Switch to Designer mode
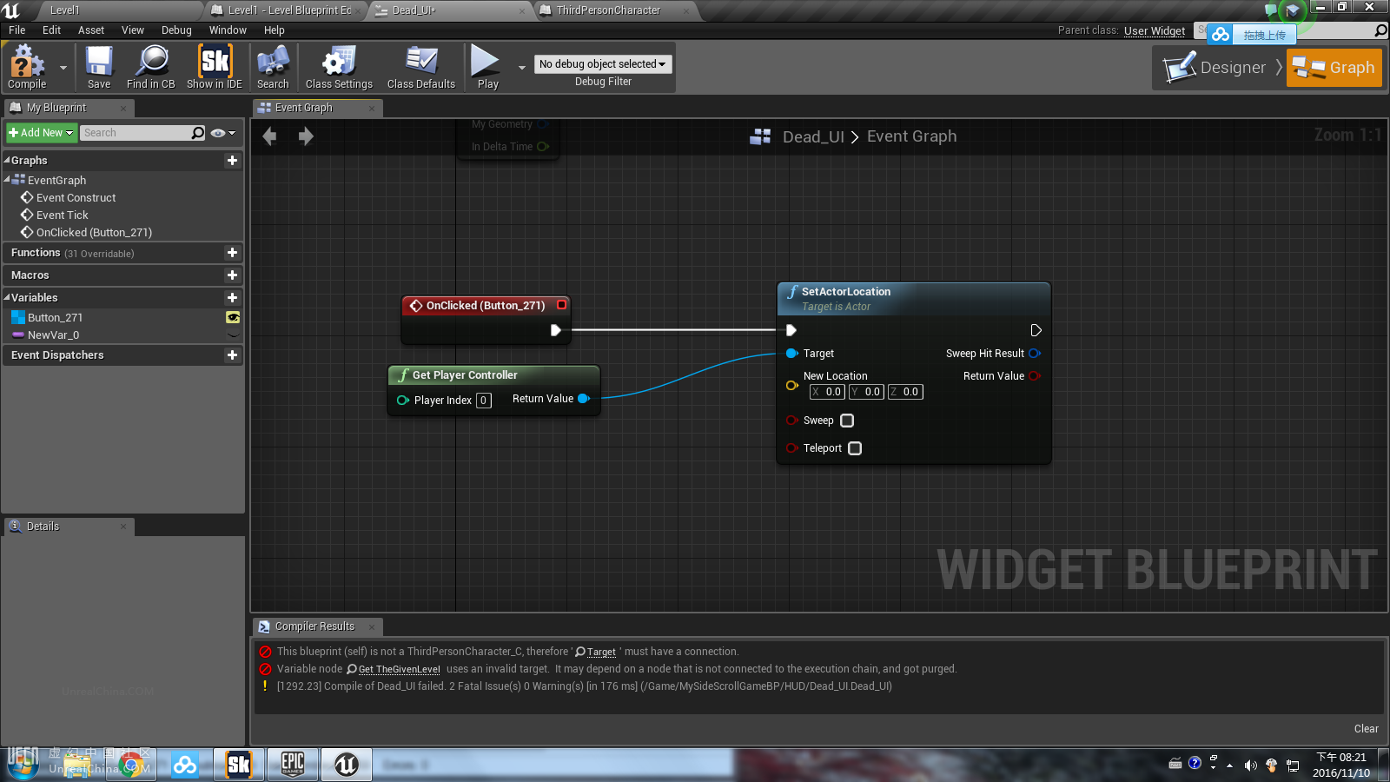1390x782 pixels. coord(1216,67)
